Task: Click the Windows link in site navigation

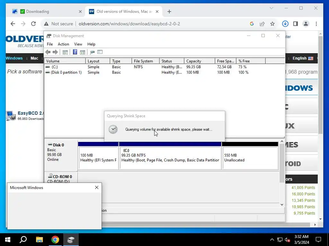Action: click(14, 58)
